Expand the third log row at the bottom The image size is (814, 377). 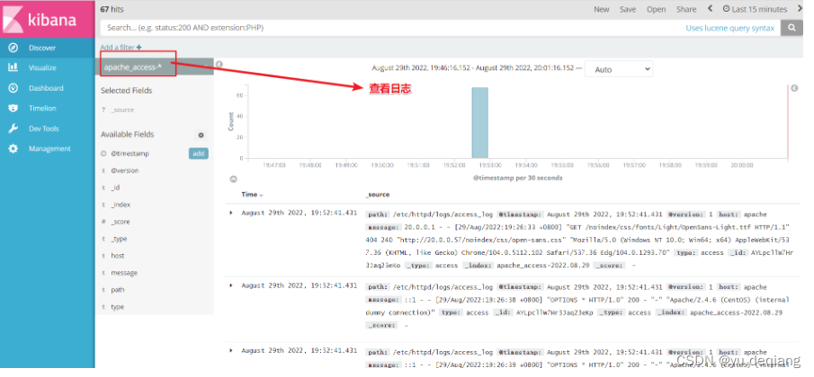pyautogui.click(x=231, y=351)
